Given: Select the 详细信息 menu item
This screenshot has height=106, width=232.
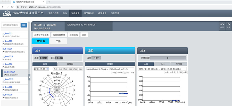Looking at the screenshot, I should click(75, 13).
